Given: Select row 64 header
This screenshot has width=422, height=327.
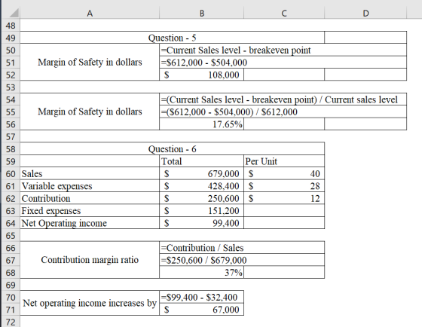Looking at the screenshot, I should [11, 223].
